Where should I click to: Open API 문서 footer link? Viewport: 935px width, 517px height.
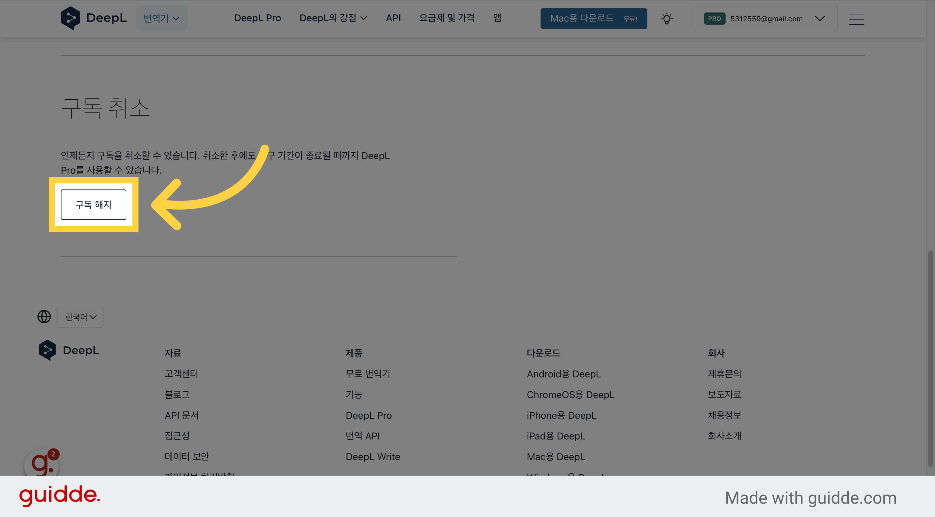pos(181,415)
